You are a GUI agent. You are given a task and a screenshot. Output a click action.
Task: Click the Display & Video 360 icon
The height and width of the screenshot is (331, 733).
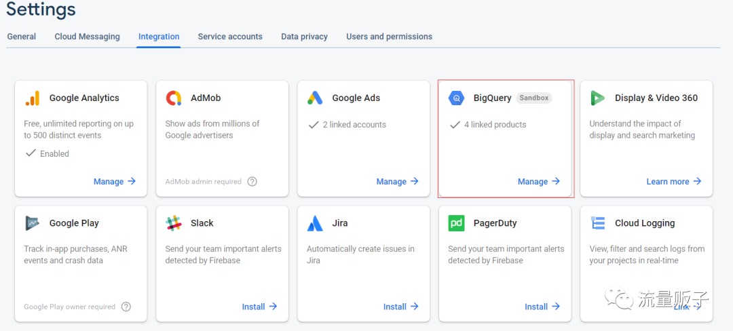coord(597,98)
